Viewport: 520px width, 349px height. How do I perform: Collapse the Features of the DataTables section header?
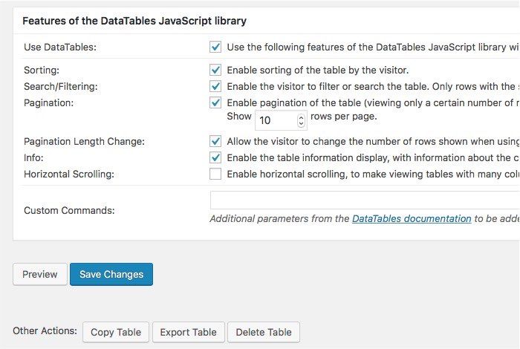pyautogui.click(x=134, y=21)
